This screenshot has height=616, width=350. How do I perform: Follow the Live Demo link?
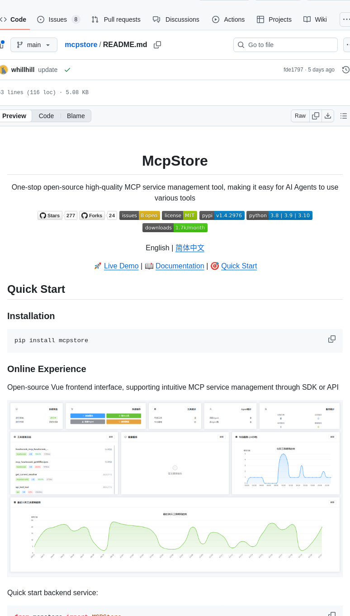pyautogui.click(x=121, y=266)
